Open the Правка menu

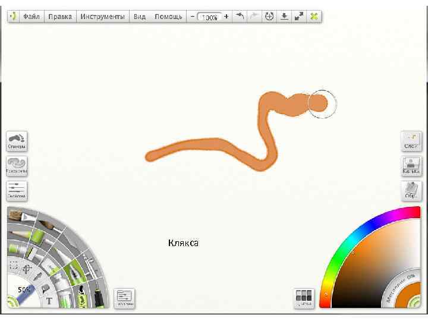coord(60,17)
